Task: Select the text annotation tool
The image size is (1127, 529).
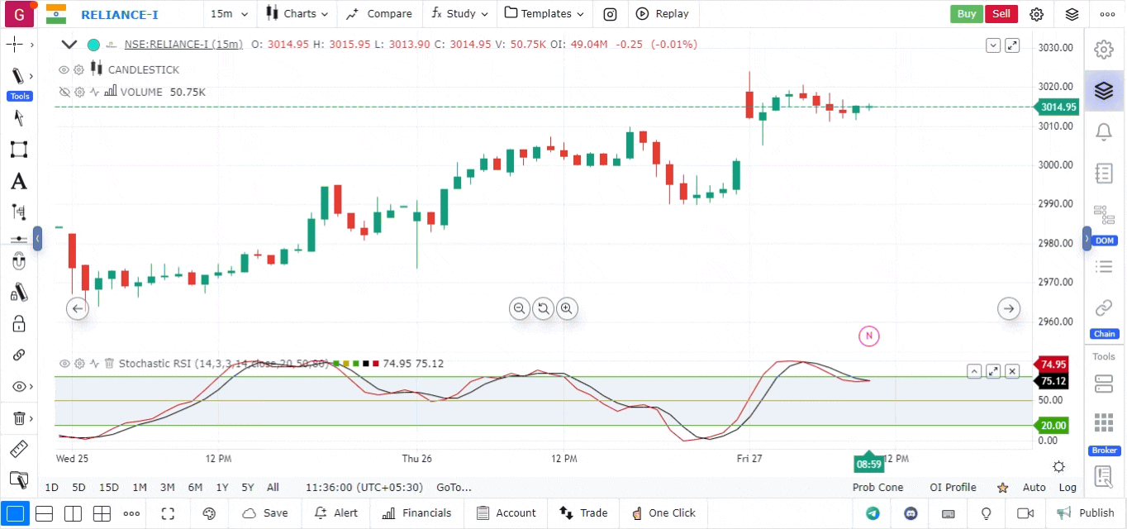Action: 18,182
